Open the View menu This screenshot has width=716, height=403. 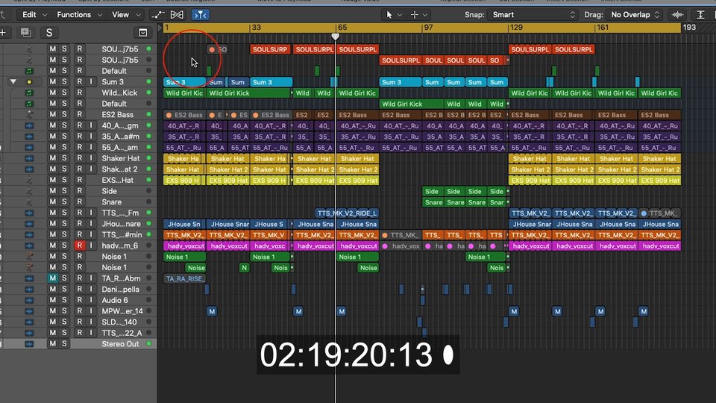pos(126,15)
